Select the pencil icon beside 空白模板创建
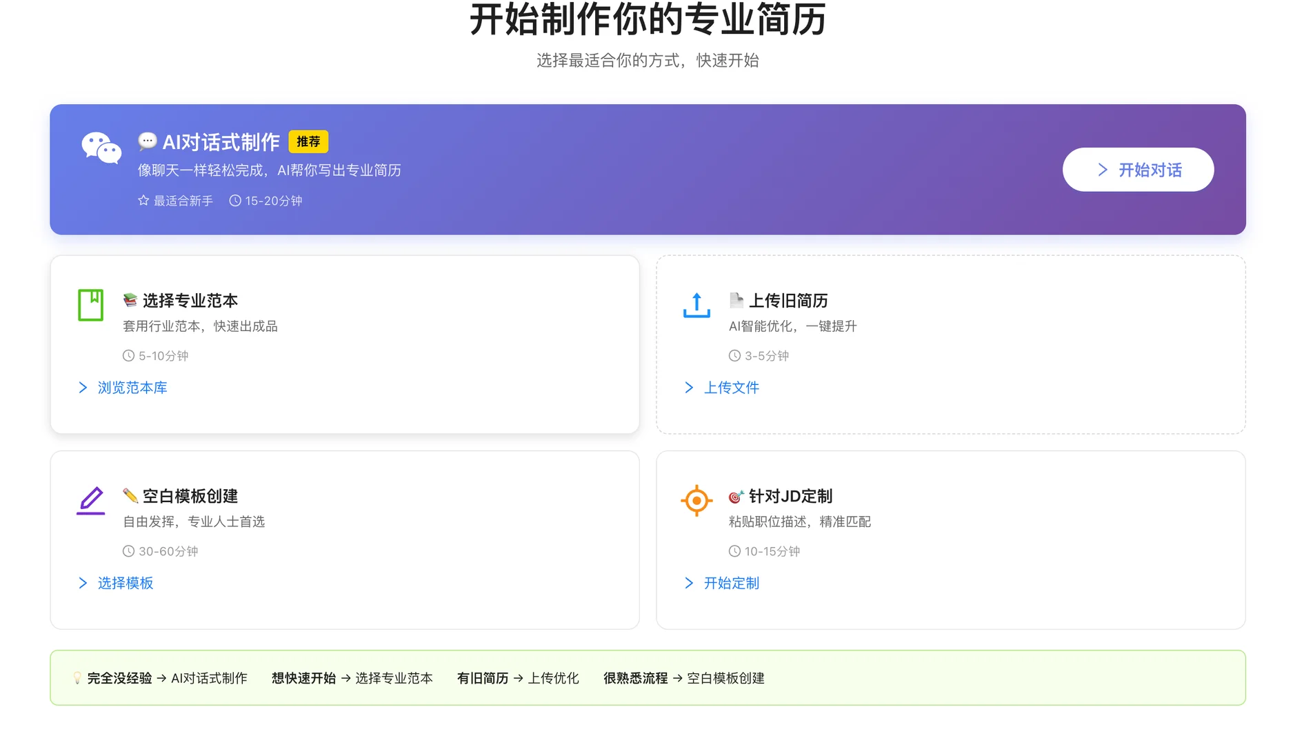1304x745 pixels. [90, 500]
